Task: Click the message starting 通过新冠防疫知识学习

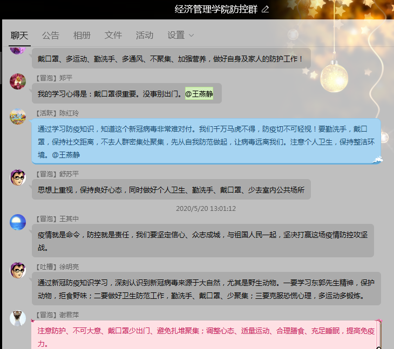Action: (206, 289)
